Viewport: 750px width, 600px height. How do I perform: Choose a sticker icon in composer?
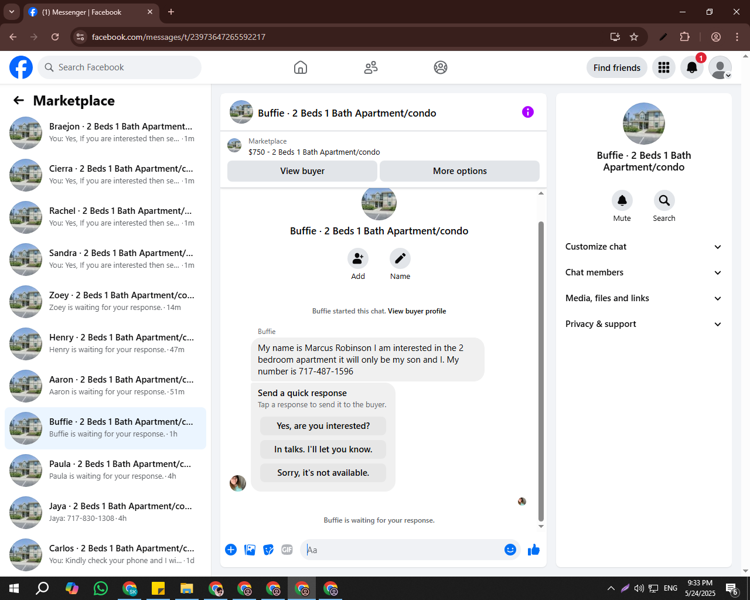coord(268,550)
